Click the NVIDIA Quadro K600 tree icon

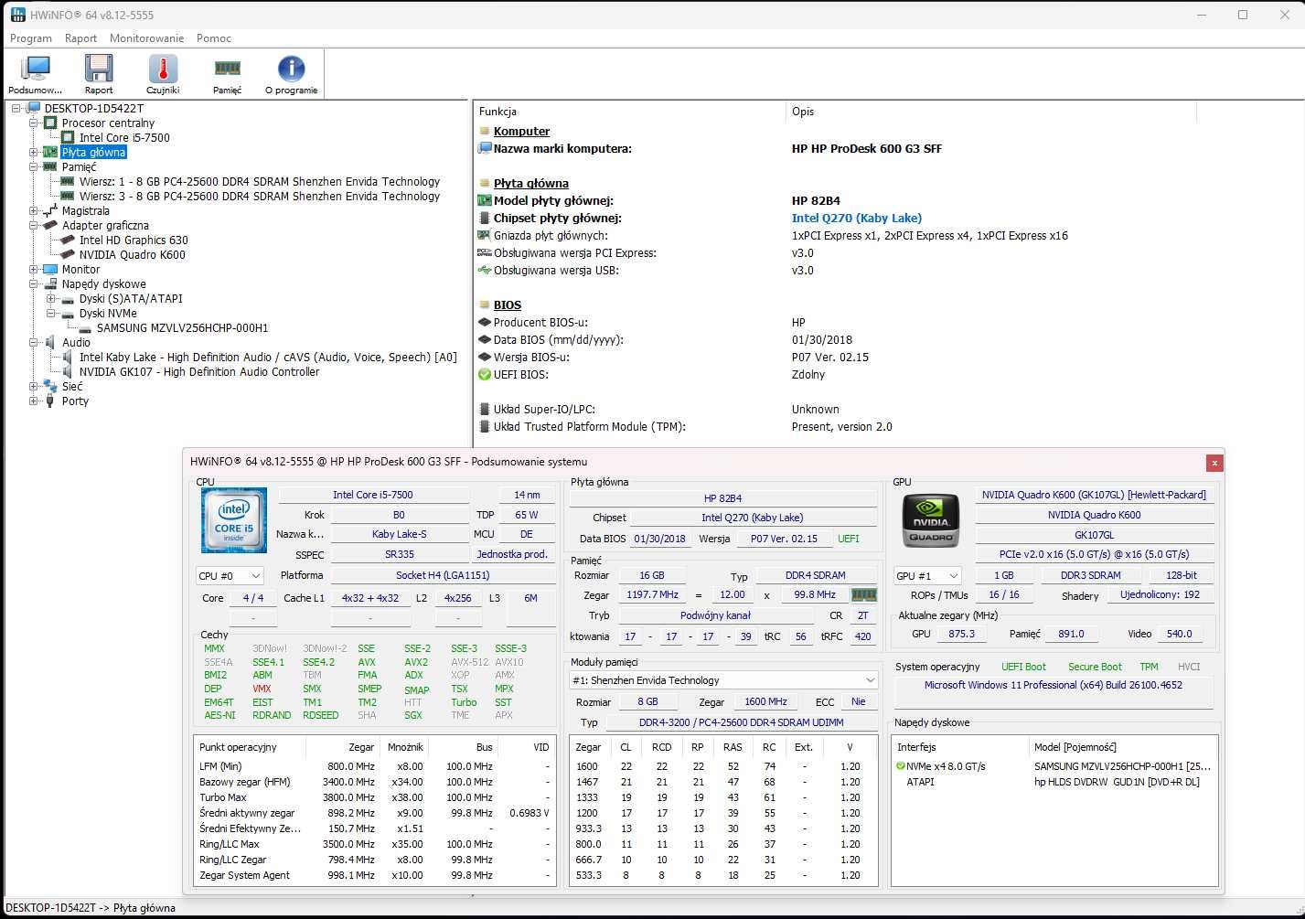pyautogui.click(x=68, y=255)
